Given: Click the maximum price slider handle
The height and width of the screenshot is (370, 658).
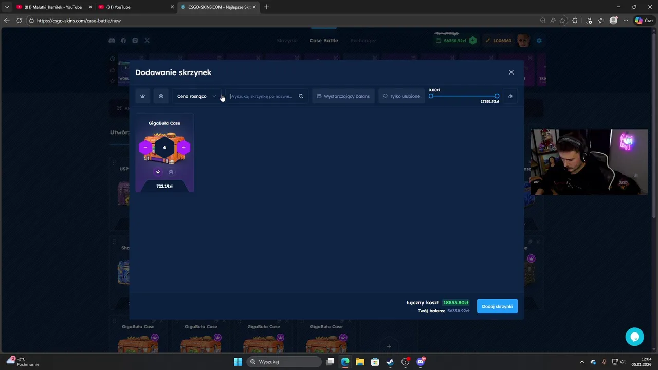Looking at the screenshot, I should point(497,96).
